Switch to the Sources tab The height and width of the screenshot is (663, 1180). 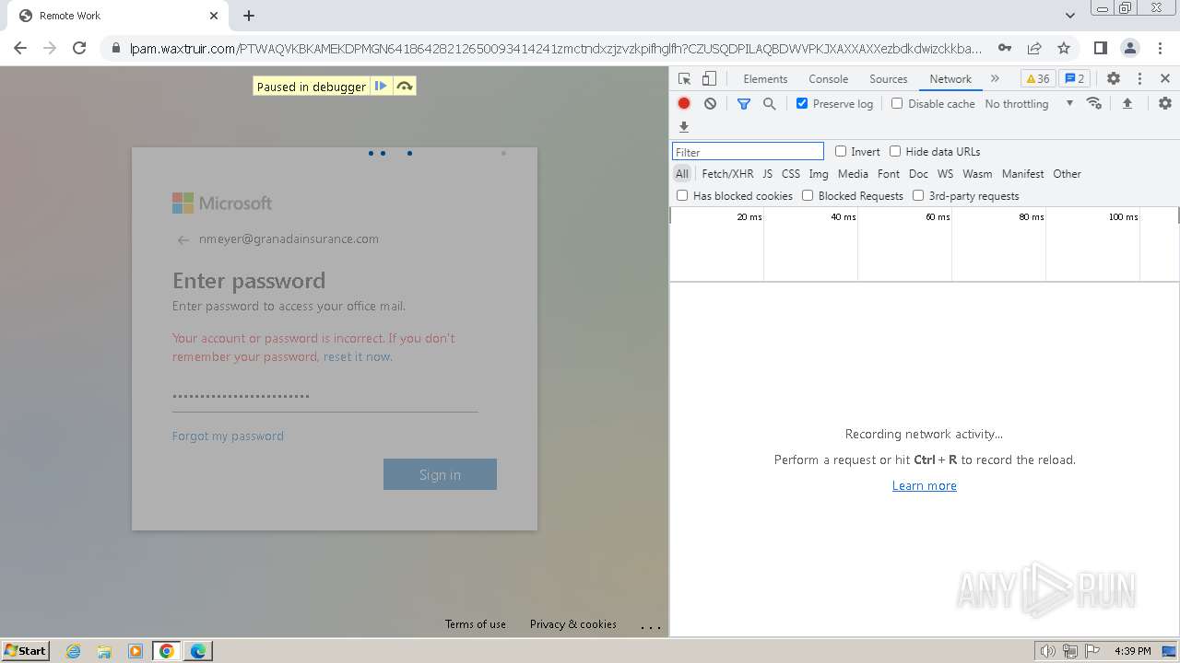[x=889, y=79]
